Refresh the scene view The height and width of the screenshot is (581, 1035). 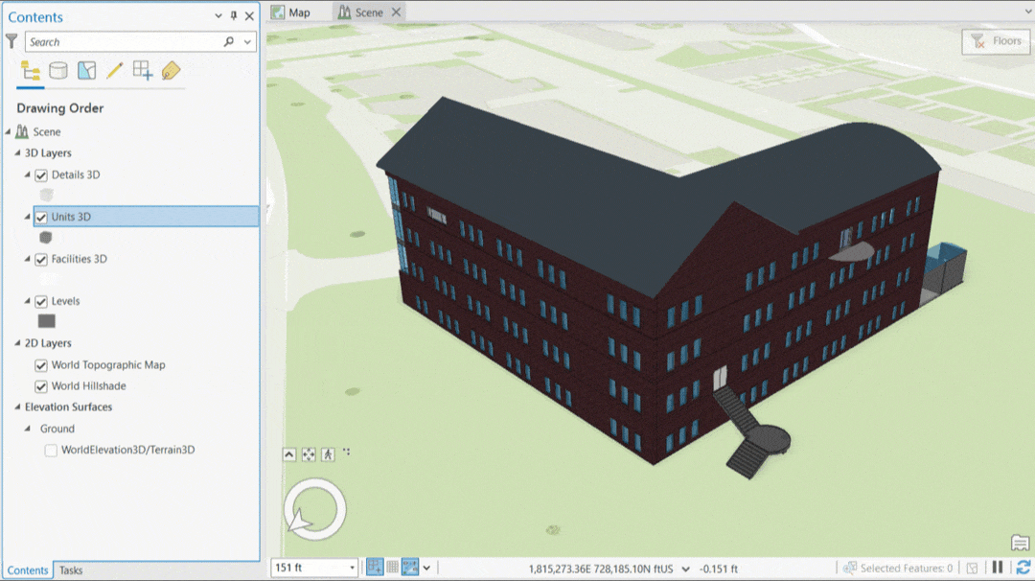(x=1023, y=567)
